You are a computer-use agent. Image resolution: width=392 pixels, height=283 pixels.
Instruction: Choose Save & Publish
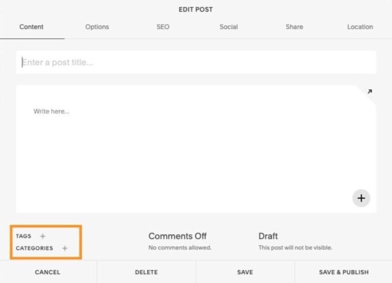(344, 272)
